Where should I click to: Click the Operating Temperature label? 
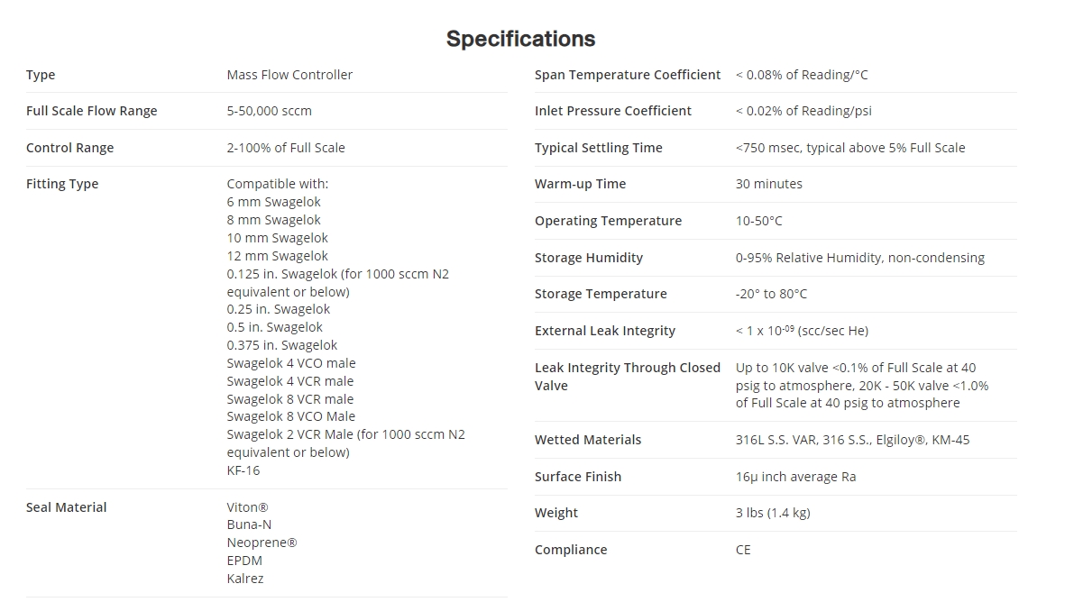tap(608, 221)
